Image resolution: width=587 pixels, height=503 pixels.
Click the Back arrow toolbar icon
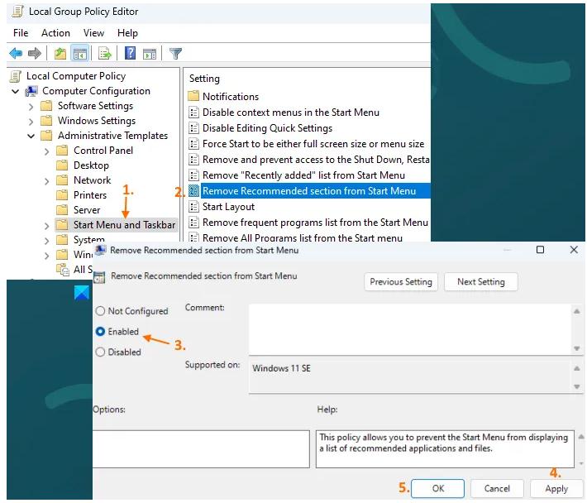pyautogui.click(x=15, y=54)
